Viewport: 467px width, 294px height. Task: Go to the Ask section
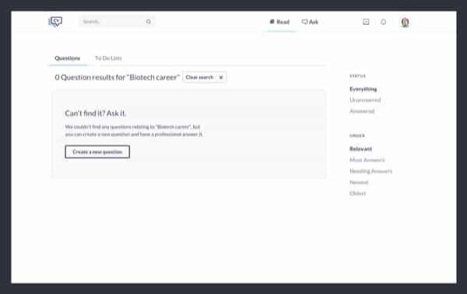(x=310, y=22)
